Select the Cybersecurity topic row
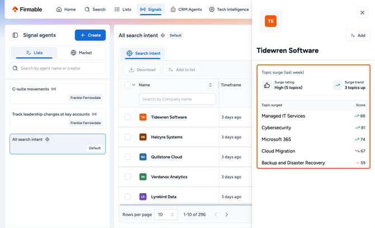This screenshot has height=228, width=375. (x=313, y=128)
